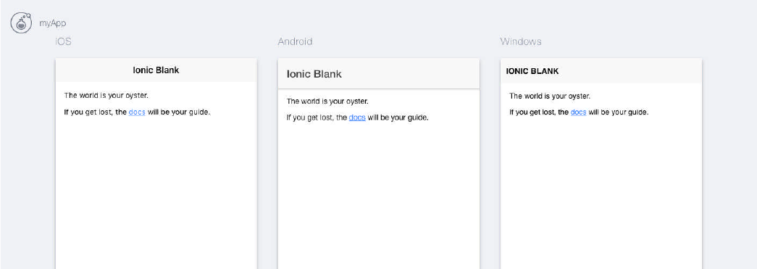Screen dimensions: 757x269
Task: Select the Windows platform label
Action: tap(520, 41)
